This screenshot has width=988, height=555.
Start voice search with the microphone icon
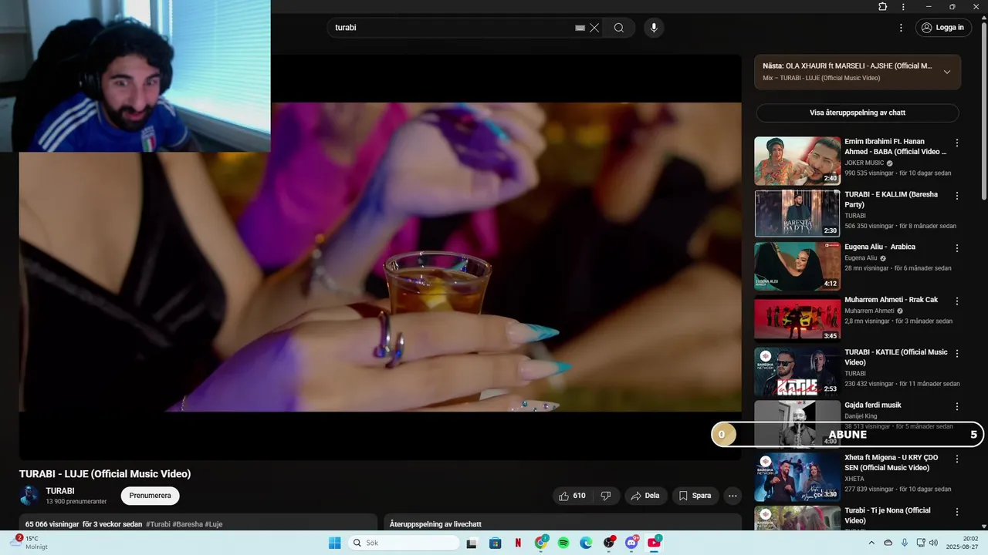654,28
